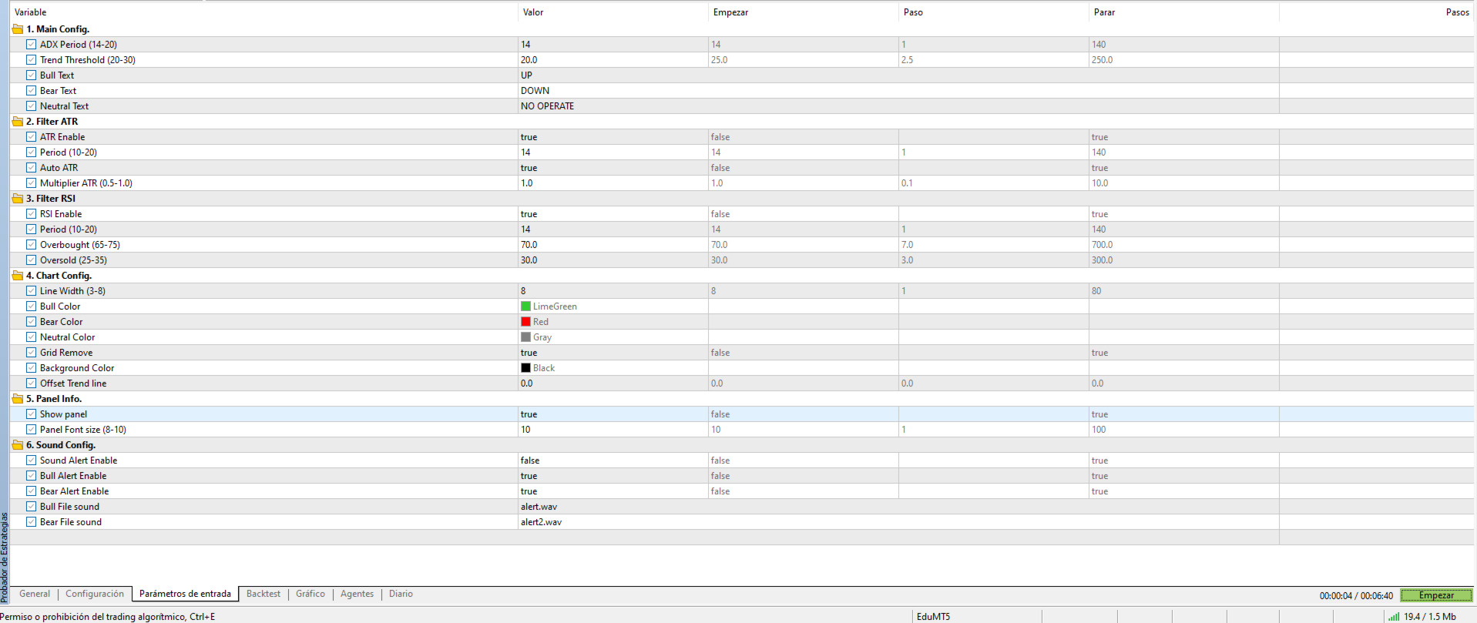Click the 250.0 Parar value of Trend Threshold
The height and width of the screenshot is (623, 1477).
click(1102, 60)
